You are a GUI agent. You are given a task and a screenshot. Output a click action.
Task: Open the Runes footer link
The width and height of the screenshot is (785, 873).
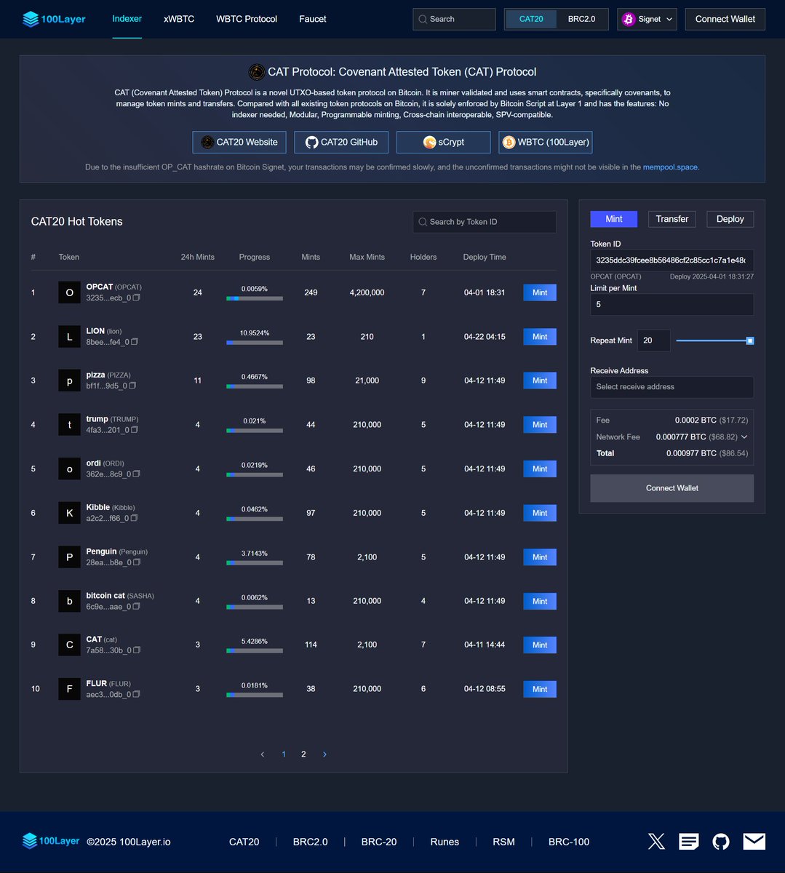[x=445, y=842]
